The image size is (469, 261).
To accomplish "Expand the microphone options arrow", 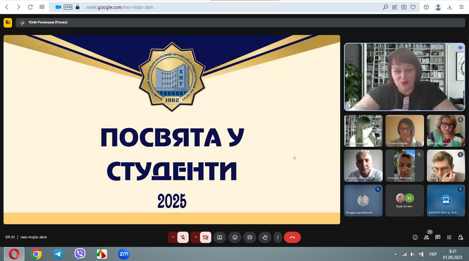I will (173, 237).
